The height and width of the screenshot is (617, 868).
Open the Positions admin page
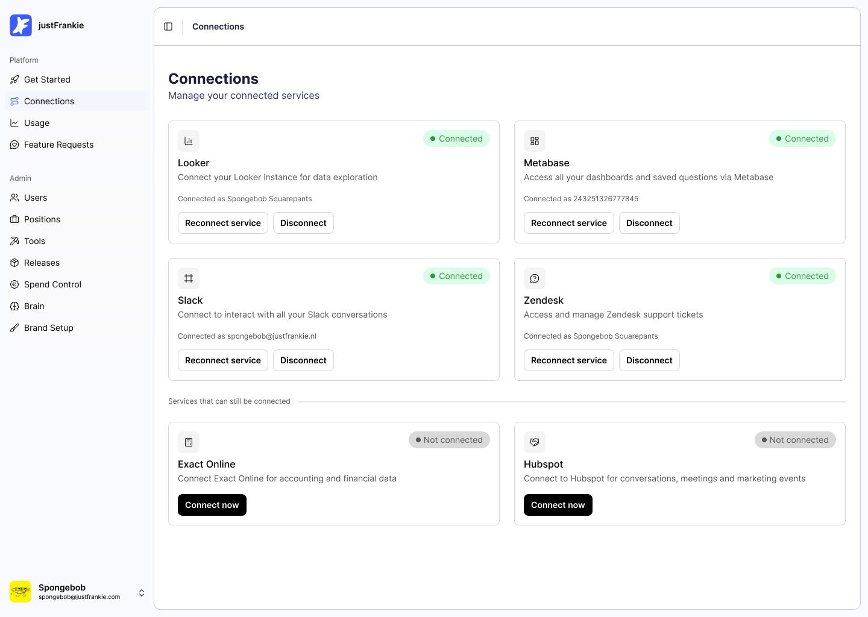(x=77, y=219)
